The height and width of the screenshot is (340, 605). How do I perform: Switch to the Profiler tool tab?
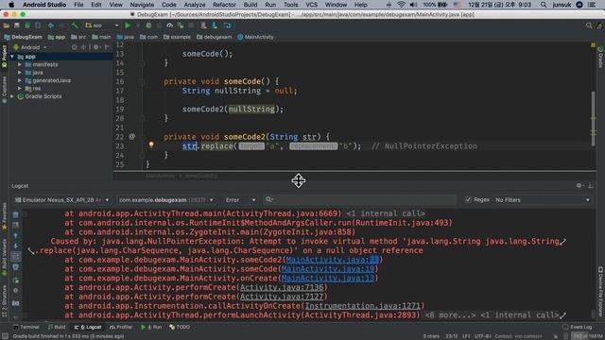click(121, 327)
